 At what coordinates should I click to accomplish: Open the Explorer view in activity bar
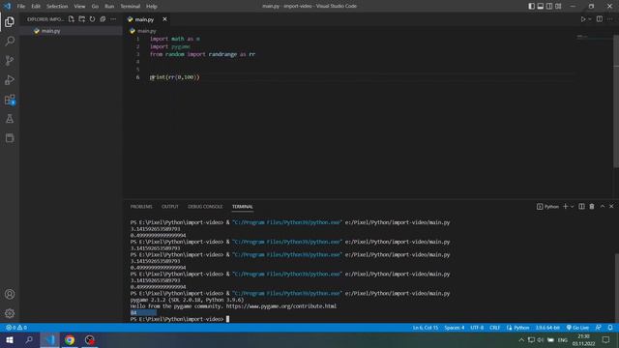(x=10, y=21)
